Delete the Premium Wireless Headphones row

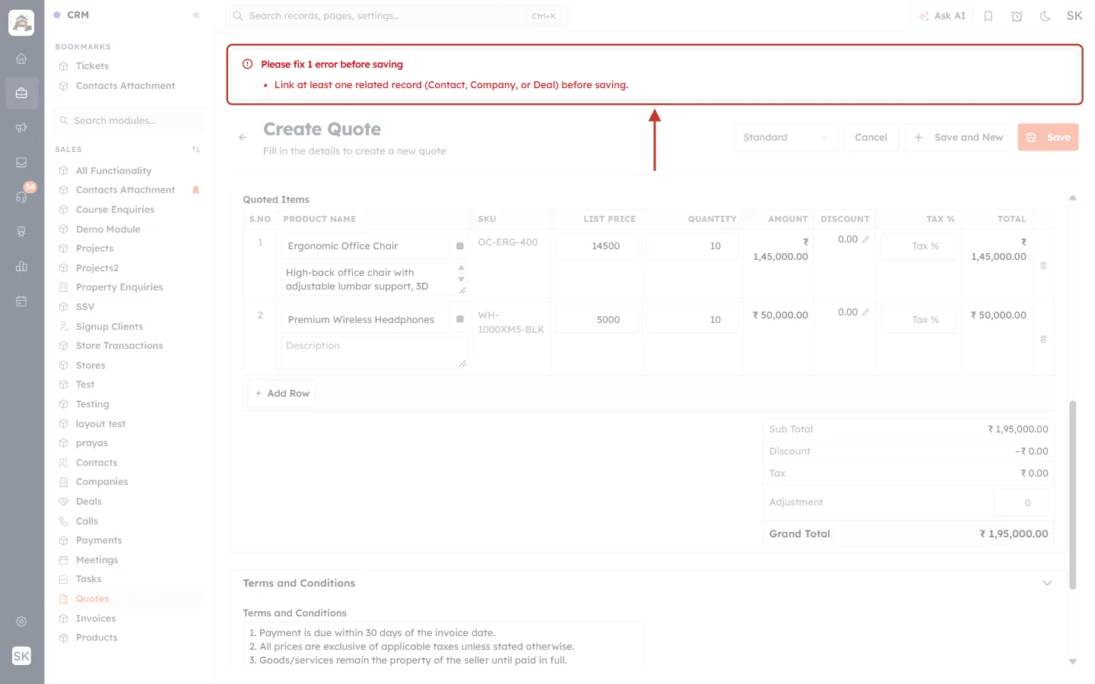point(1043,339)
